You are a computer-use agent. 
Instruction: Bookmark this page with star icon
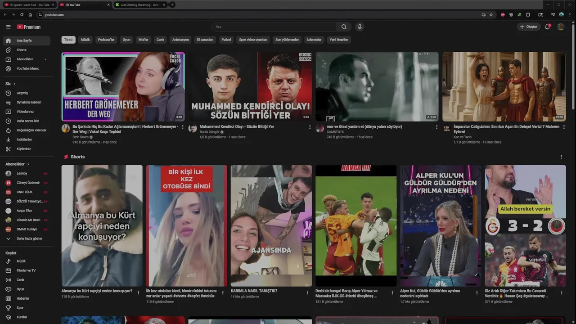(491, 15)
